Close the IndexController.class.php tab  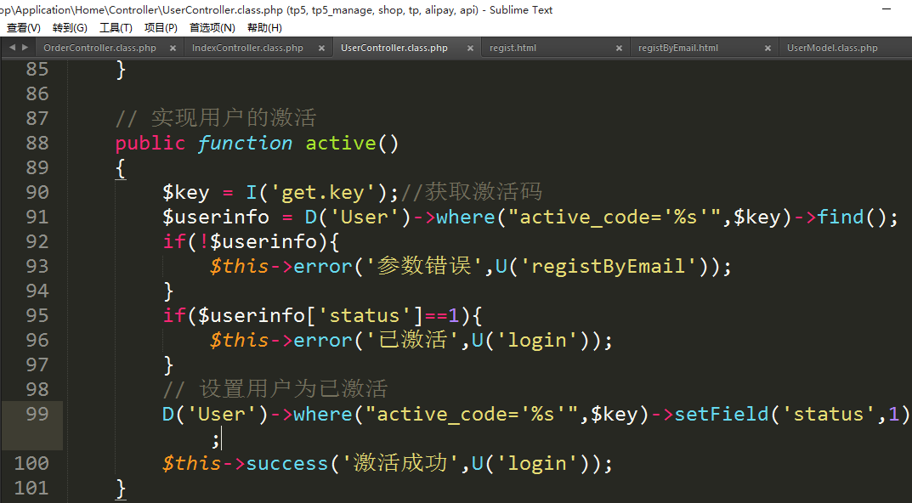pyautogui.click(x=321, y=48)
